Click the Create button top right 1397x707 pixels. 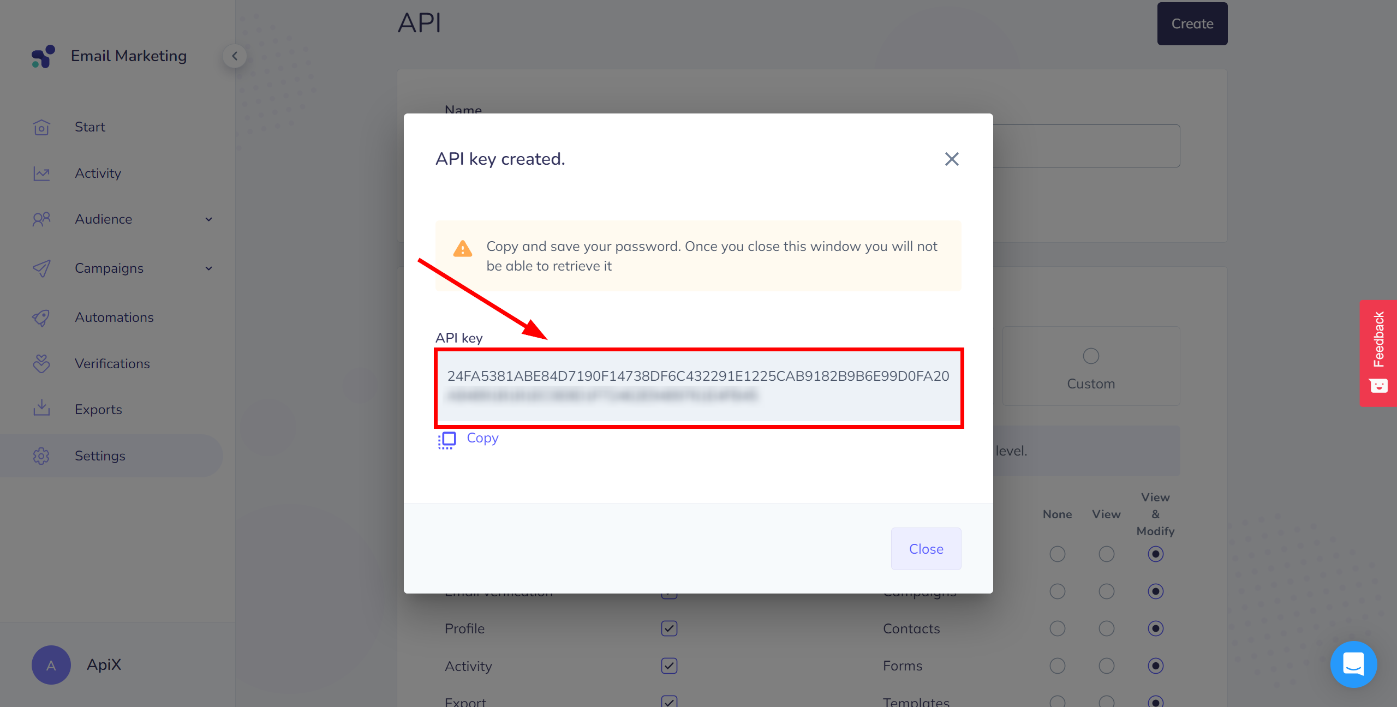(1192, 23)
